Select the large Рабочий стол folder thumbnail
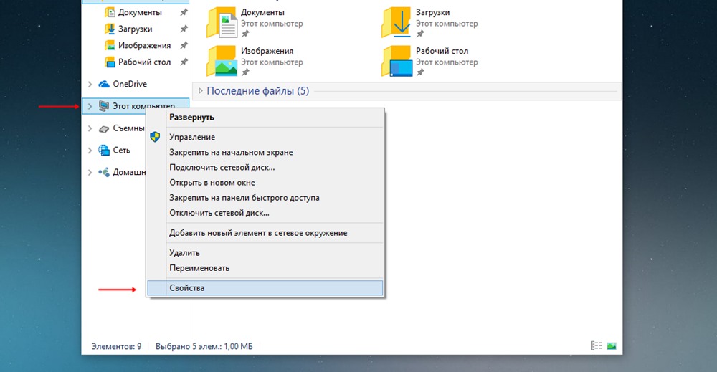 (x=397, y=61)
